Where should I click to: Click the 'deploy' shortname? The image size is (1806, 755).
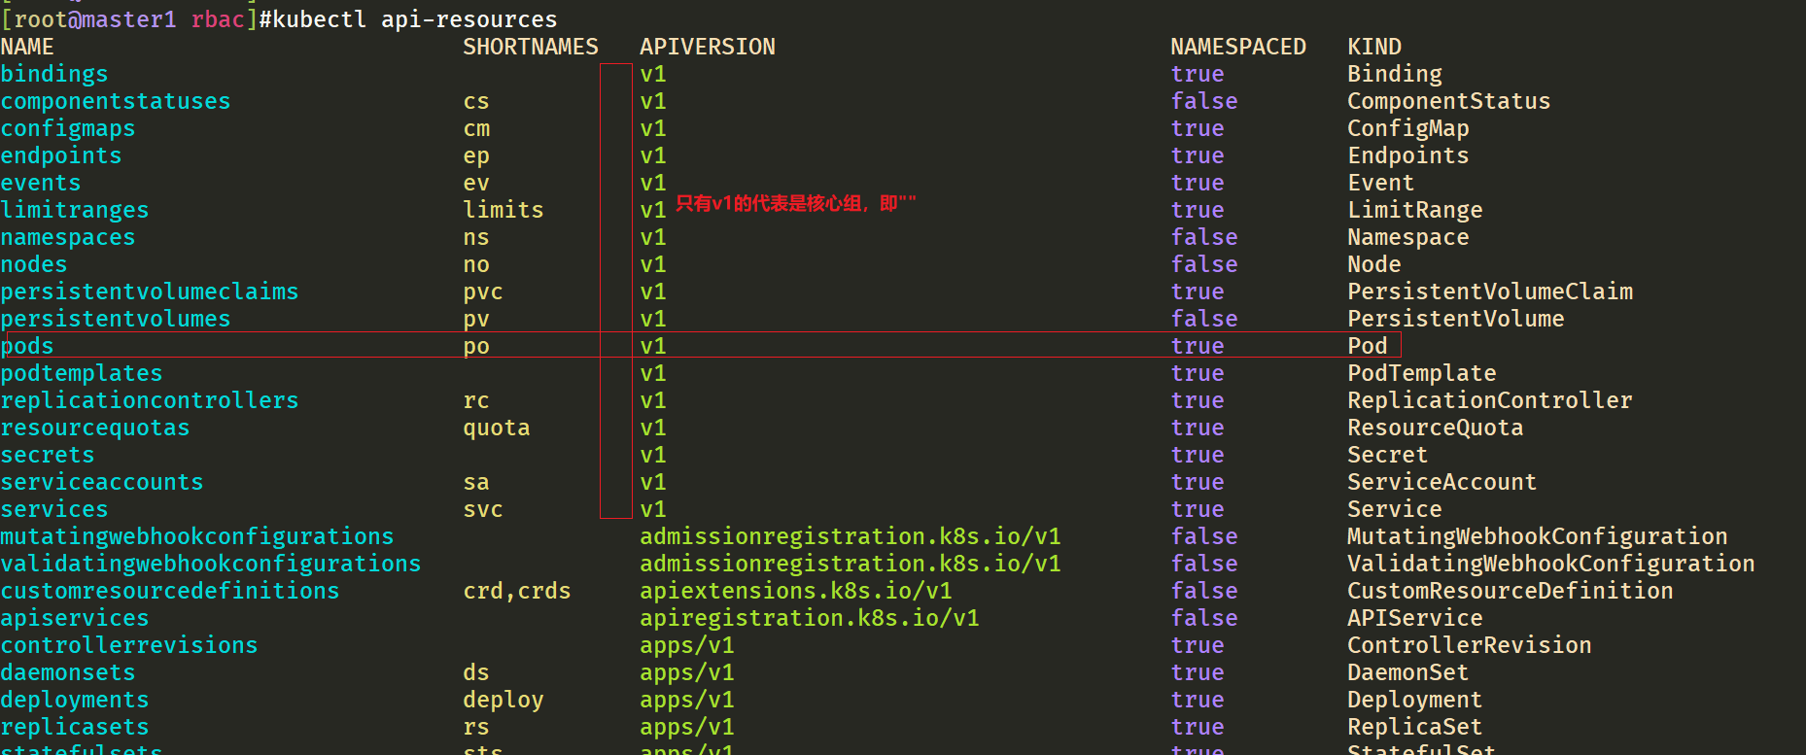504,700
